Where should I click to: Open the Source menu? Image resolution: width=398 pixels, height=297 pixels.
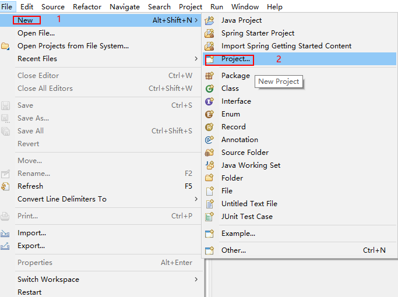53,6
